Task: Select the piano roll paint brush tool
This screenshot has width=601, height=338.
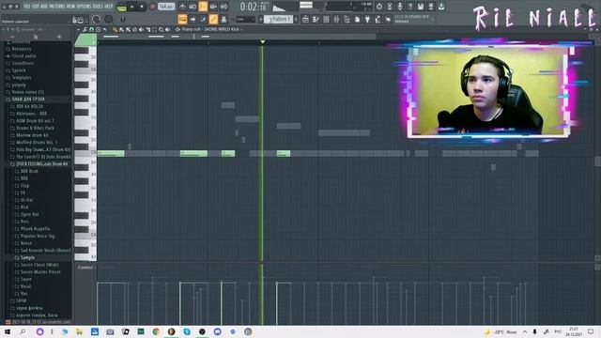Action: point(121,29)
